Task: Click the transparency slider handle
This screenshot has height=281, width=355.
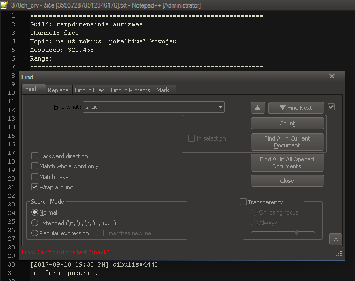Action: point(296,232)
